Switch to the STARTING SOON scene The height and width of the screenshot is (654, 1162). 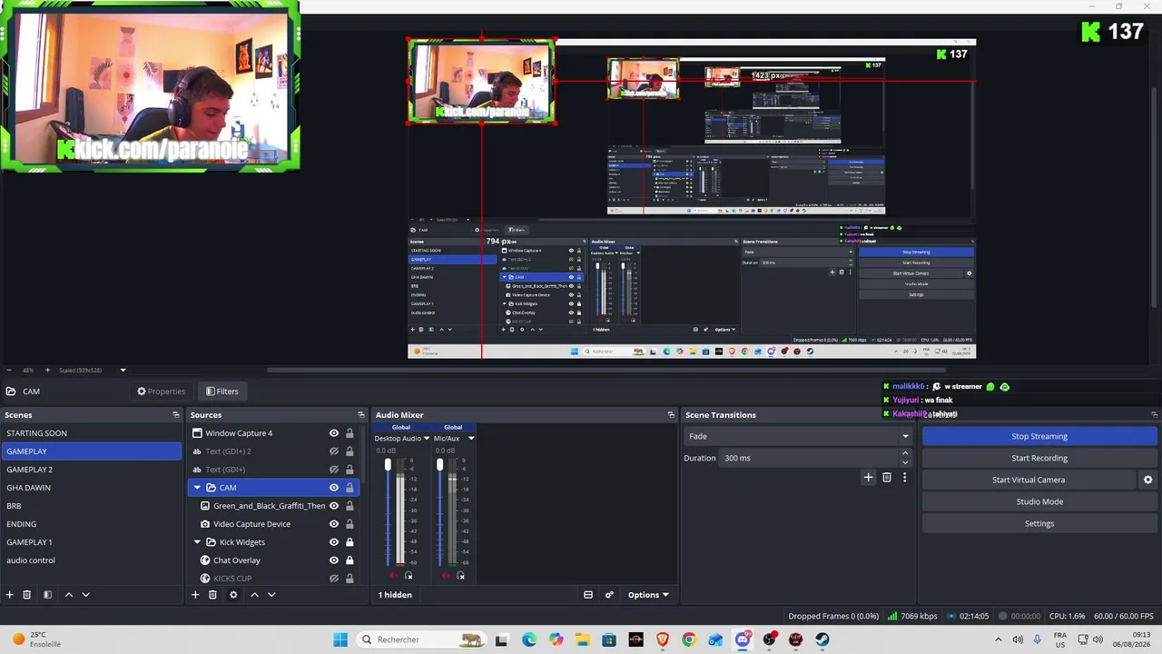(91, 433)
